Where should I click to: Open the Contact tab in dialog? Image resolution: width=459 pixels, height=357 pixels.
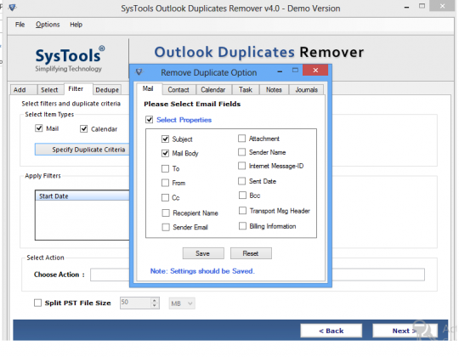click(178, 89)
